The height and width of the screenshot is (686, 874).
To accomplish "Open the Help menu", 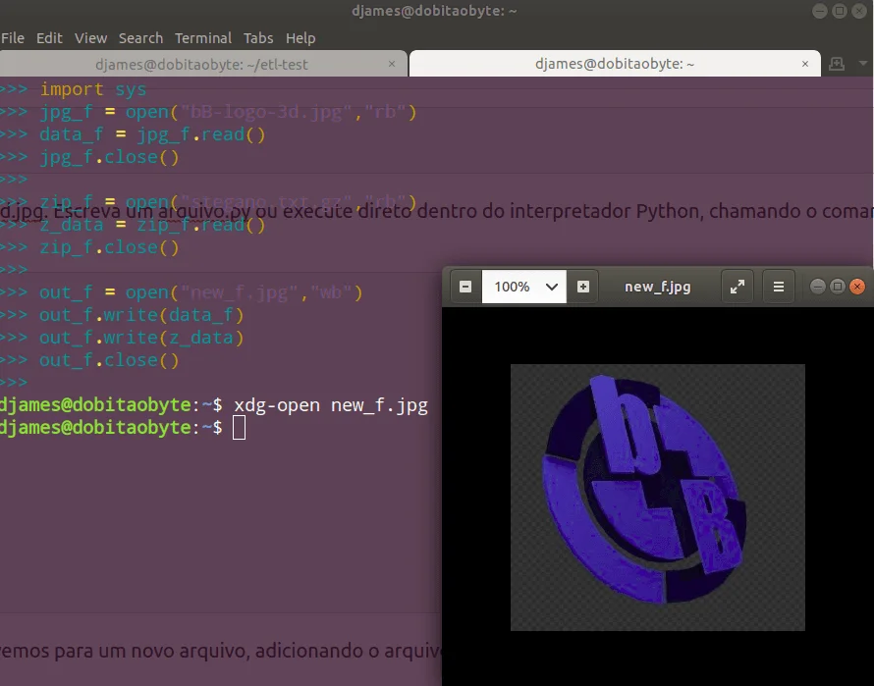I will pos(300,38).
